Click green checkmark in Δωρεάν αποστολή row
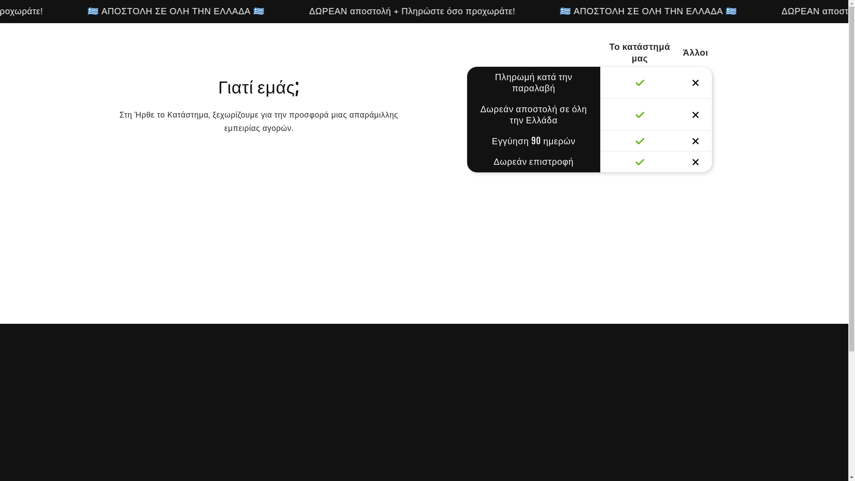The height and width of the screenshot is (481, 855). pyautogui.click(x=639, y=115)
